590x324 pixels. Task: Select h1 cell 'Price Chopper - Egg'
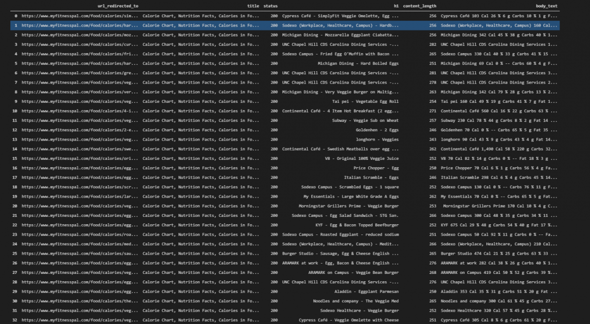pyautogui.click(x=376, y=168)
